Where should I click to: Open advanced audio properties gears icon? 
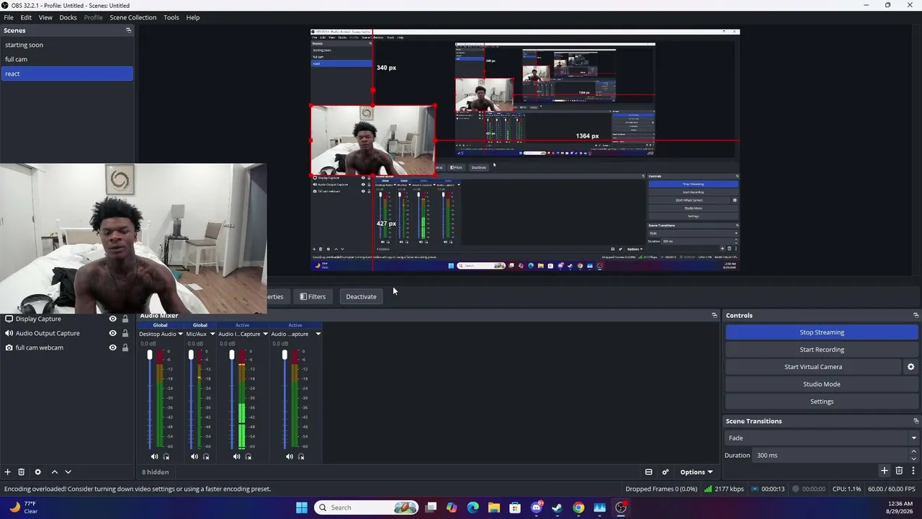(x=665, y=472)
